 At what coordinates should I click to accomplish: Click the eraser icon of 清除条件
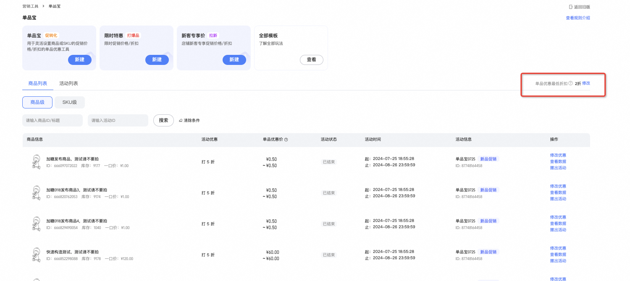tap(181, 121)
